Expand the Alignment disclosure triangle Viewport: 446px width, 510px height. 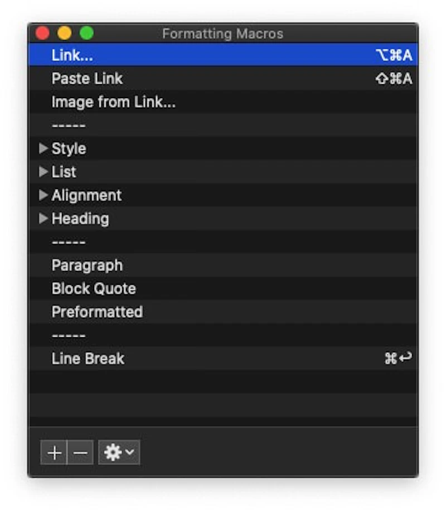(43, 196)
